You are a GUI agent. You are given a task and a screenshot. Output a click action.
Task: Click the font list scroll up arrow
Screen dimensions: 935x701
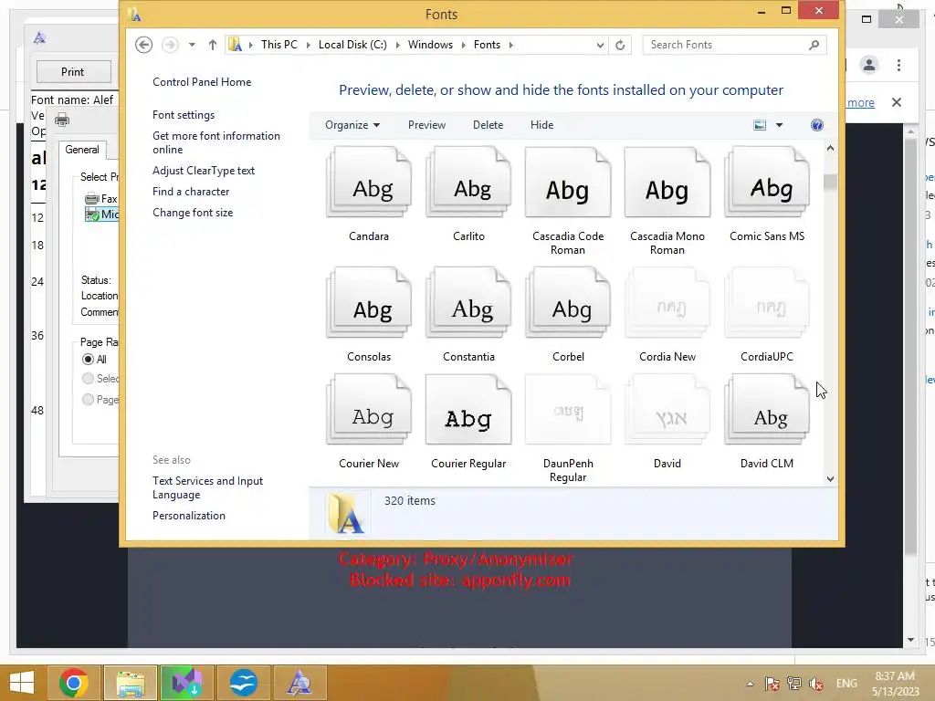830,148
